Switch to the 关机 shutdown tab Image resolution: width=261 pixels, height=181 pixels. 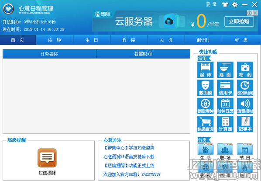pos(166,40)
